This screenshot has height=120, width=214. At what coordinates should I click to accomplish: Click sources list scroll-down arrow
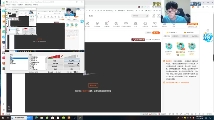tap(46, 69)
